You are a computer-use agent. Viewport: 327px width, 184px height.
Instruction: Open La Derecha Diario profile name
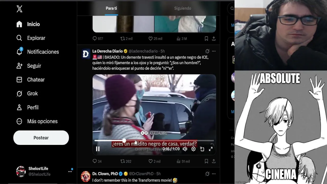[x=108, y=51]
